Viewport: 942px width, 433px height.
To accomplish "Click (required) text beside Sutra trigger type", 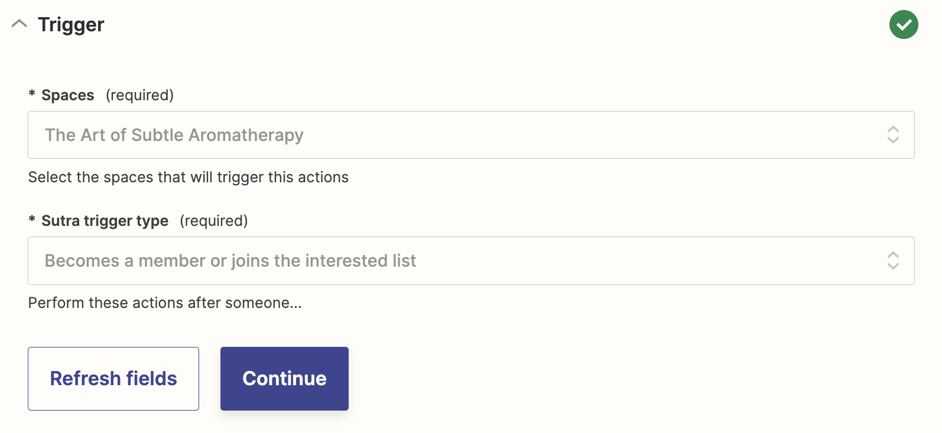I will [x=214, y=221].
